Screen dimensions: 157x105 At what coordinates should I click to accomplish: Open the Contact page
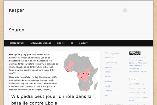click(83, 43)
